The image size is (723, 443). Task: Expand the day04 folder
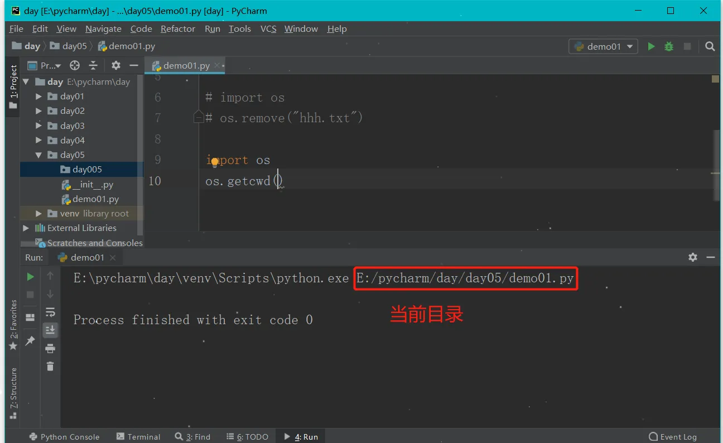[x=38, y=140]
